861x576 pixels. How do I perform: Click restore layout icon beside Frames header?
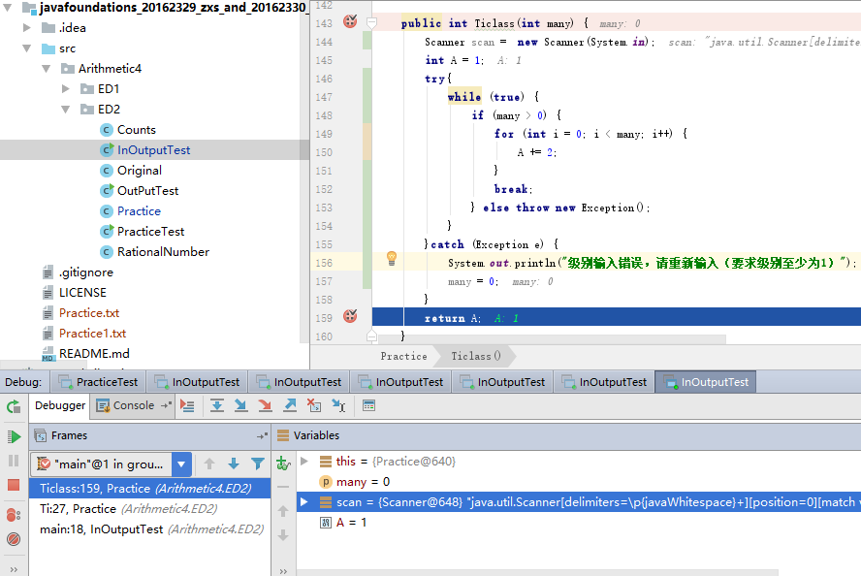click(x=263, y=436)
